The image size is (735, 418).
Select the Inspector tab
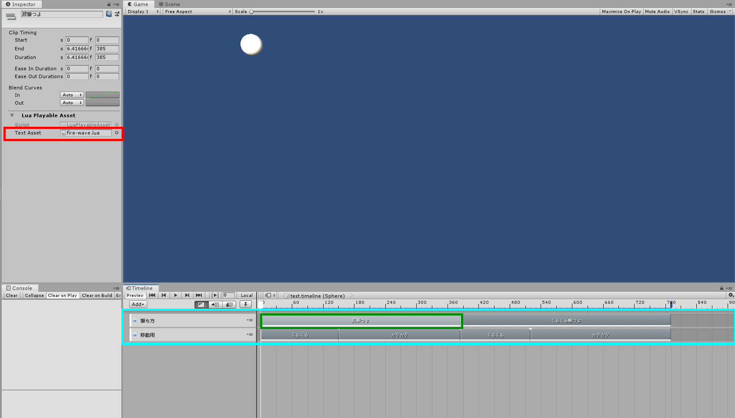(21, 4)
